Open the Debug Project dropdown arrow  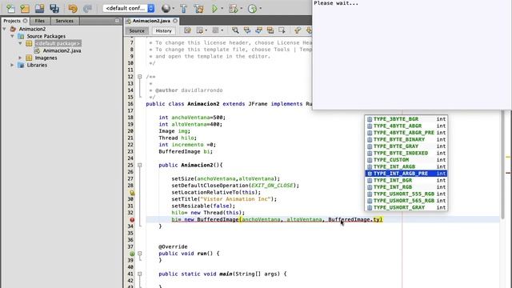pos(241,9)
